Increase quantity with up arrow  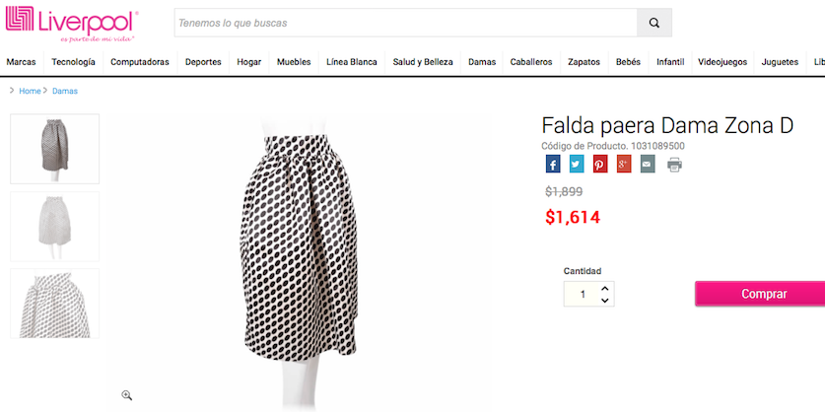pos(605,287)
